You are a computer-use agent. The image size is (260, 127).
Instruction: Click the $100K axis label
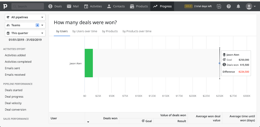[x=139, y=96]
